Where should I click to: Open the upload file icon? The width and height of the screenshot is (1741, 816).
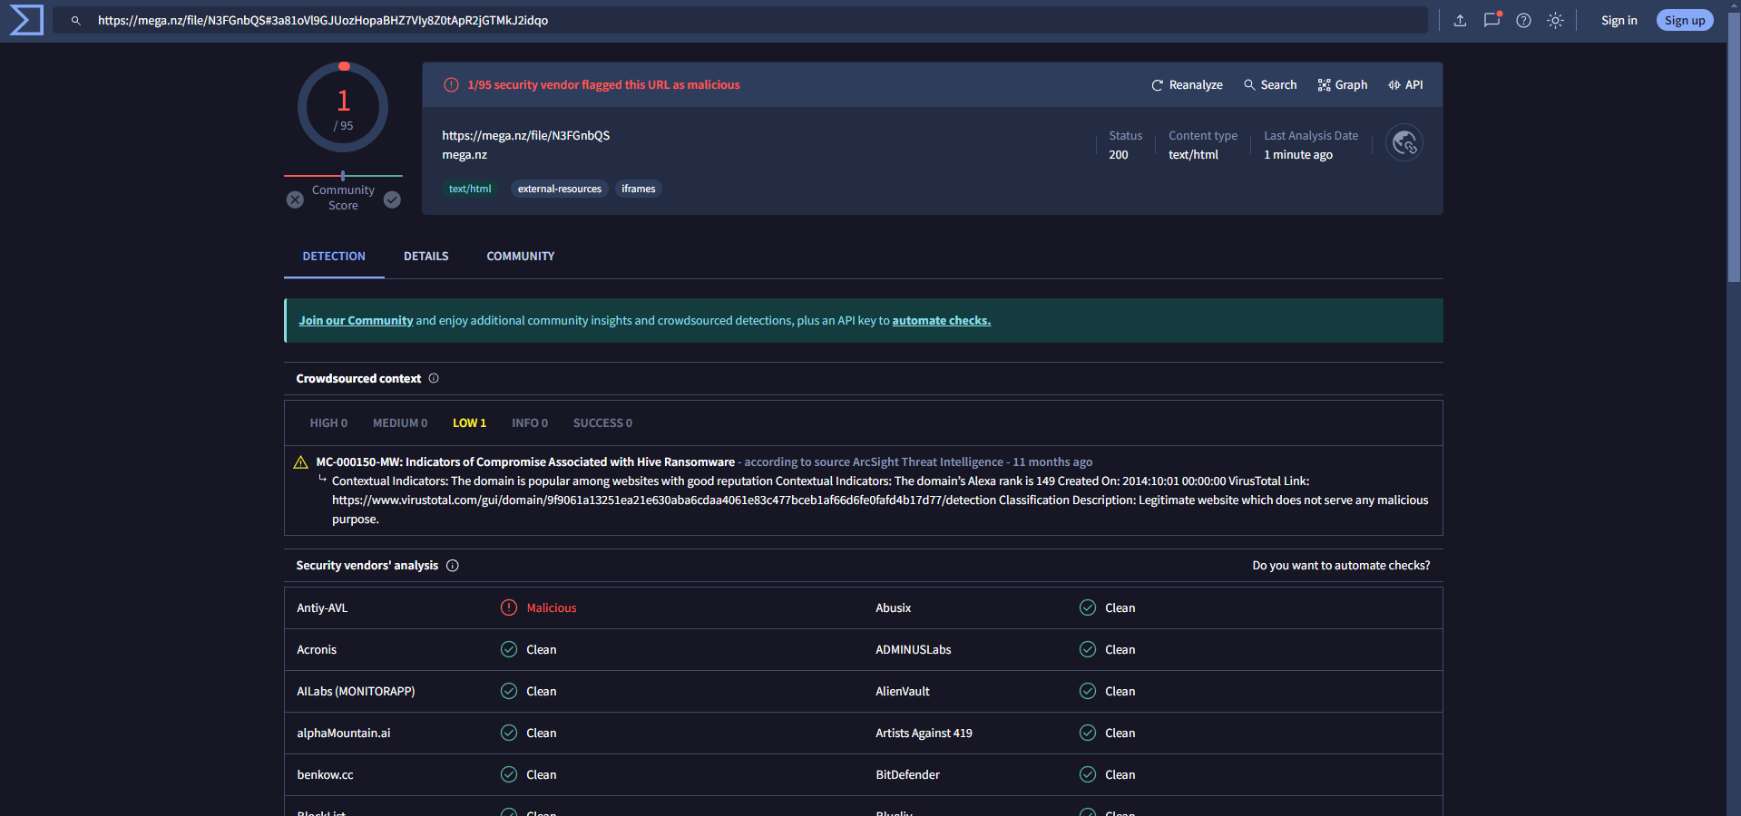point(1460,21)
